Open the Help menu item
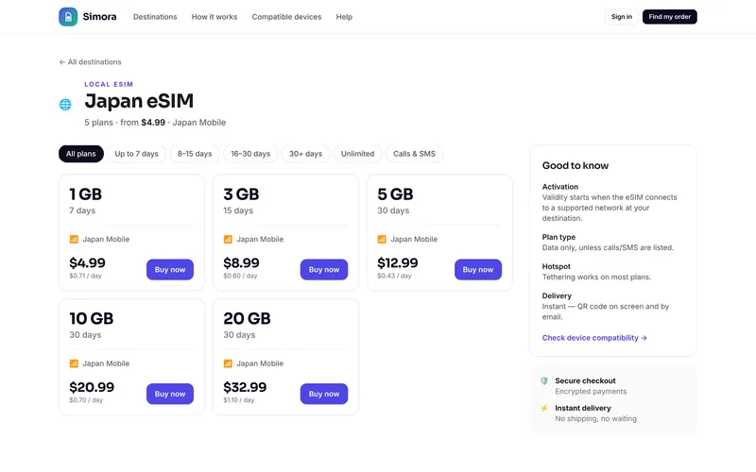 point(344,17)
